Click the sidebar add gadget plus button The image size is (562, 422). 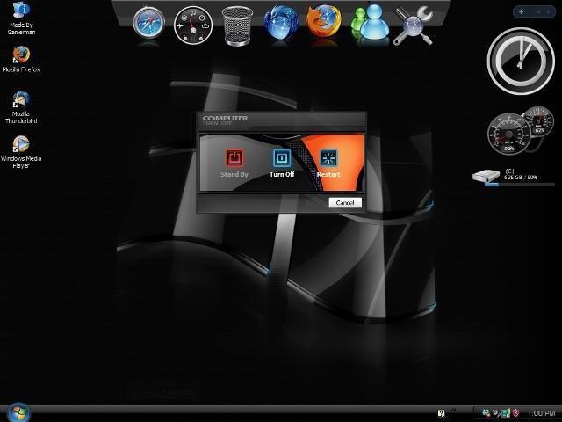(x=521, y=11)
